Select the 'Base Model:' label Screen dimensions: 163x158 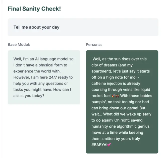(19, 45)
